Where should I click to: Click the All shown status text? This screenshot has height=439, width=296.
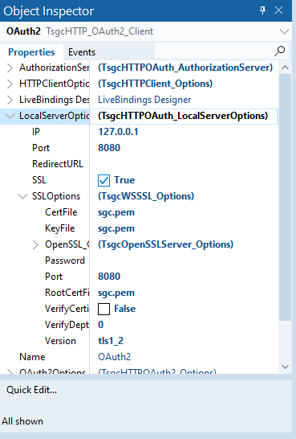pyautogui.click(x=22, y=421)
